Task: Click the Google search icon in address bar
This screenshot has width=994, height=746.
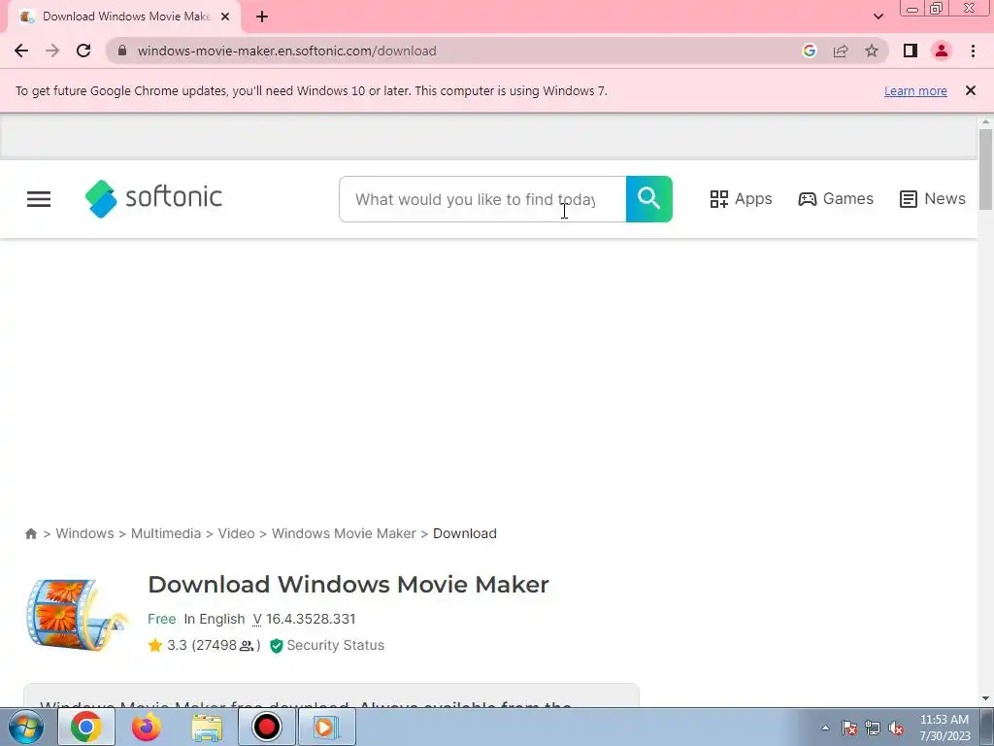Action: click(809, 51)
